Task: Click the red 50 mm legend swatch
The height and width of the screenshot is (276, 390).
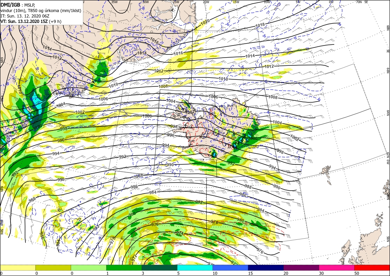Action: (372, 267)
